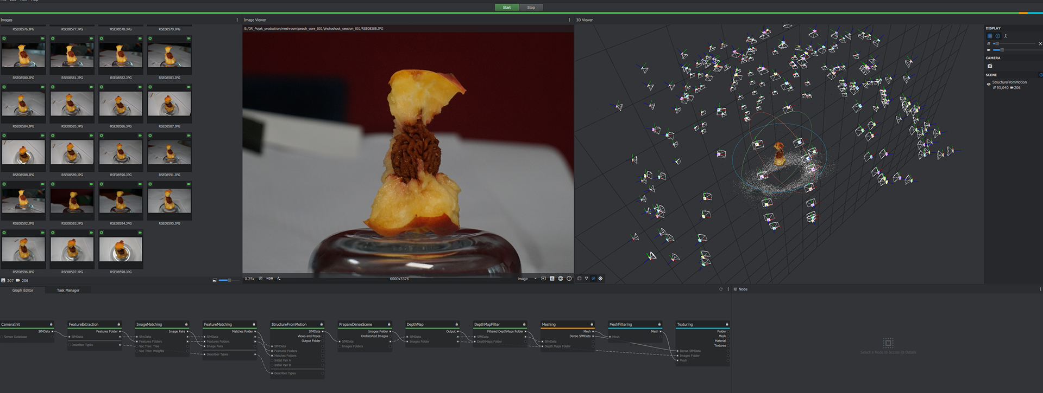The width and height of the screenshot is (1043, 393).
Task: Open Graph Editor options menu dots
Action: click(728, 289)
